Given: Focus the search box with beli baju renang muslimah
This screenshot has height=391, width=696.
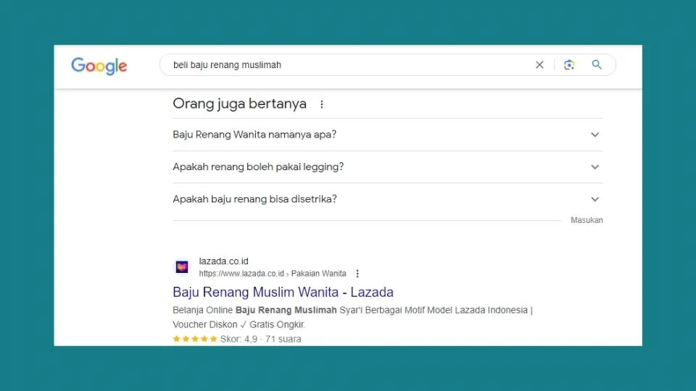Looking at the screenshot, I should 348,65.
